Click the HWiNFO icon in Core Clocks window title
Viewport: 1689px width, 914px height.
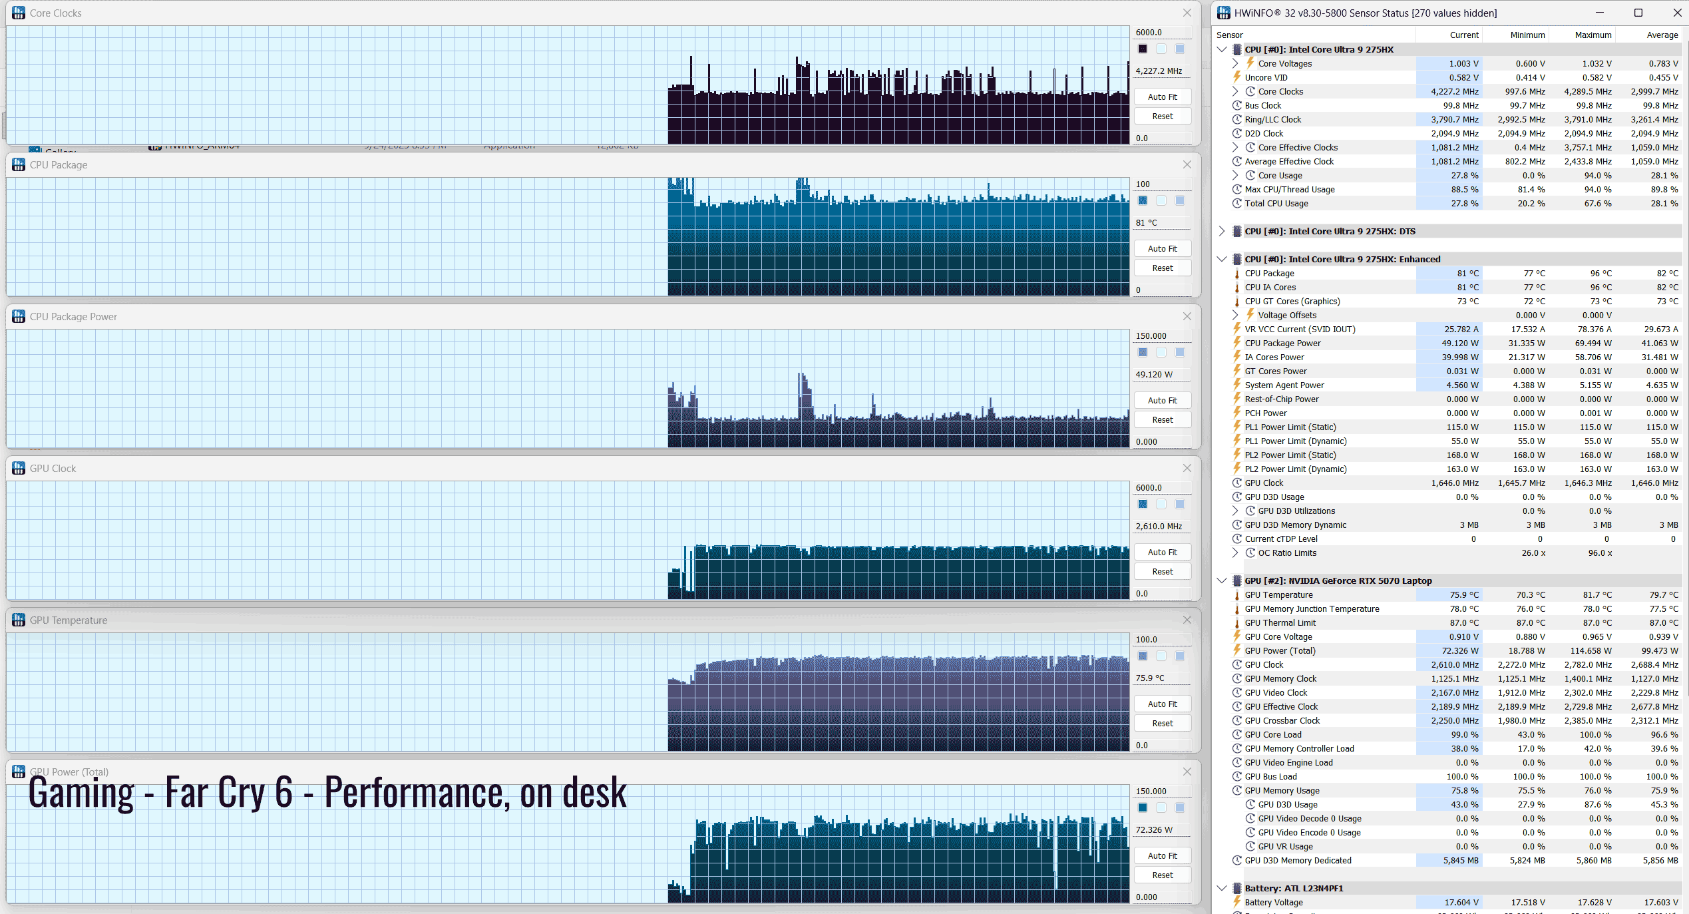19,13
